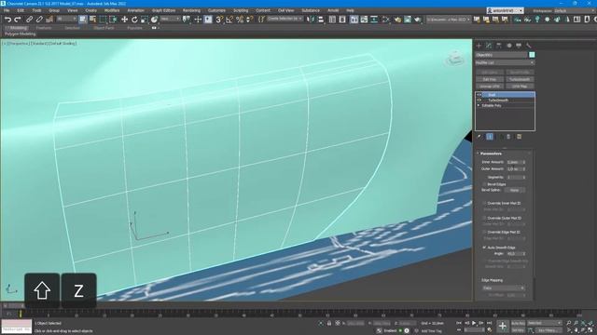Open the Scripting menu
This screenshot has height=335, width=597.
pyautogui.click(x=241, y=10)
